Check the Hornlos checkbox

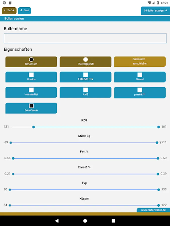click(x=31, y=75)
